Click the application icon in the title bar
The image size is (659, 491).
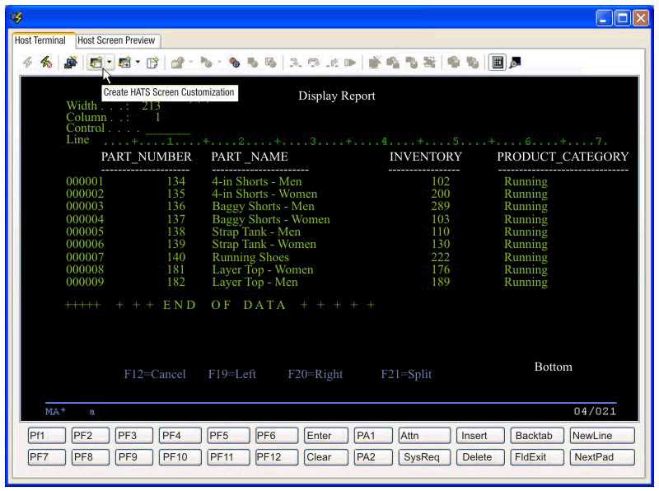pos(16,18)
